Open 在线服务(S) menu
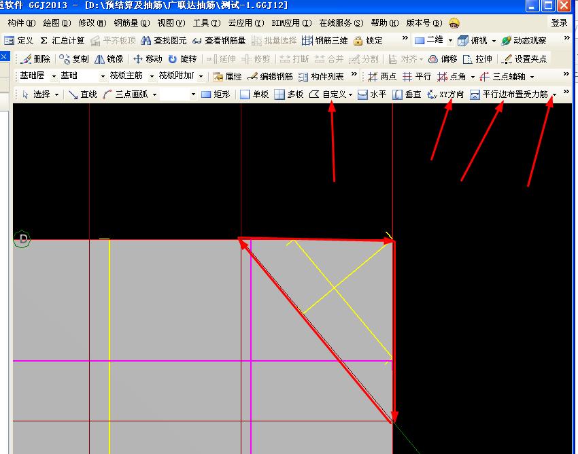The image size is (578, 454). 341,23
